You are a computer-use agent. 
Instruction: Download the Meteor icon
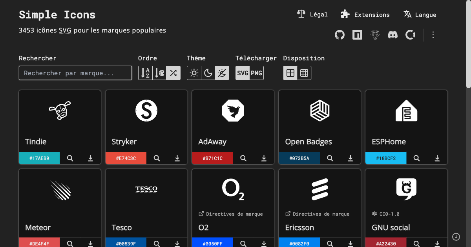pos(90,243)
